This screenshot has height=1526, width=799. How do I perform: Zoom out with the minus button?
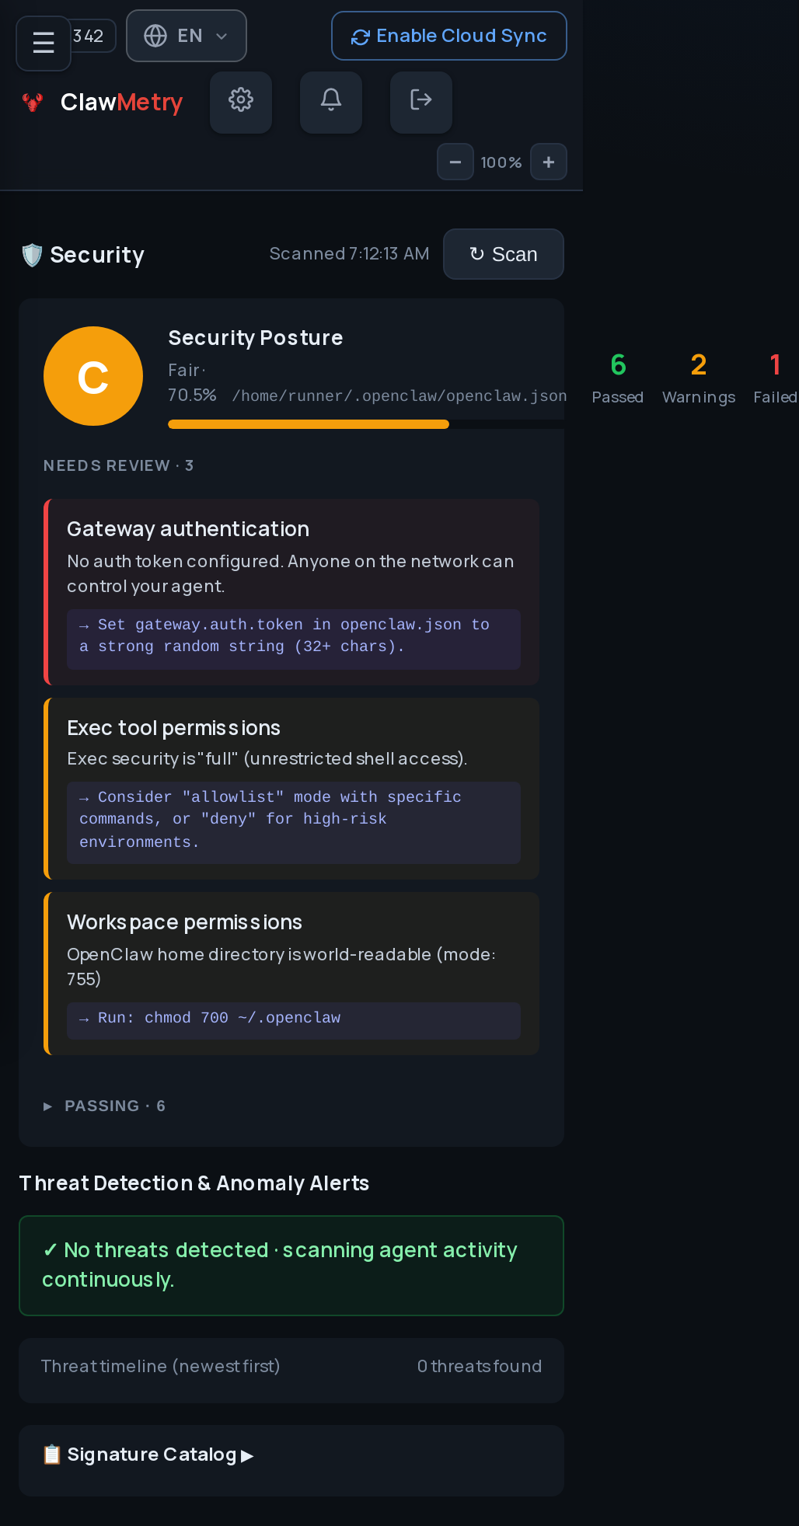(455, 162)
